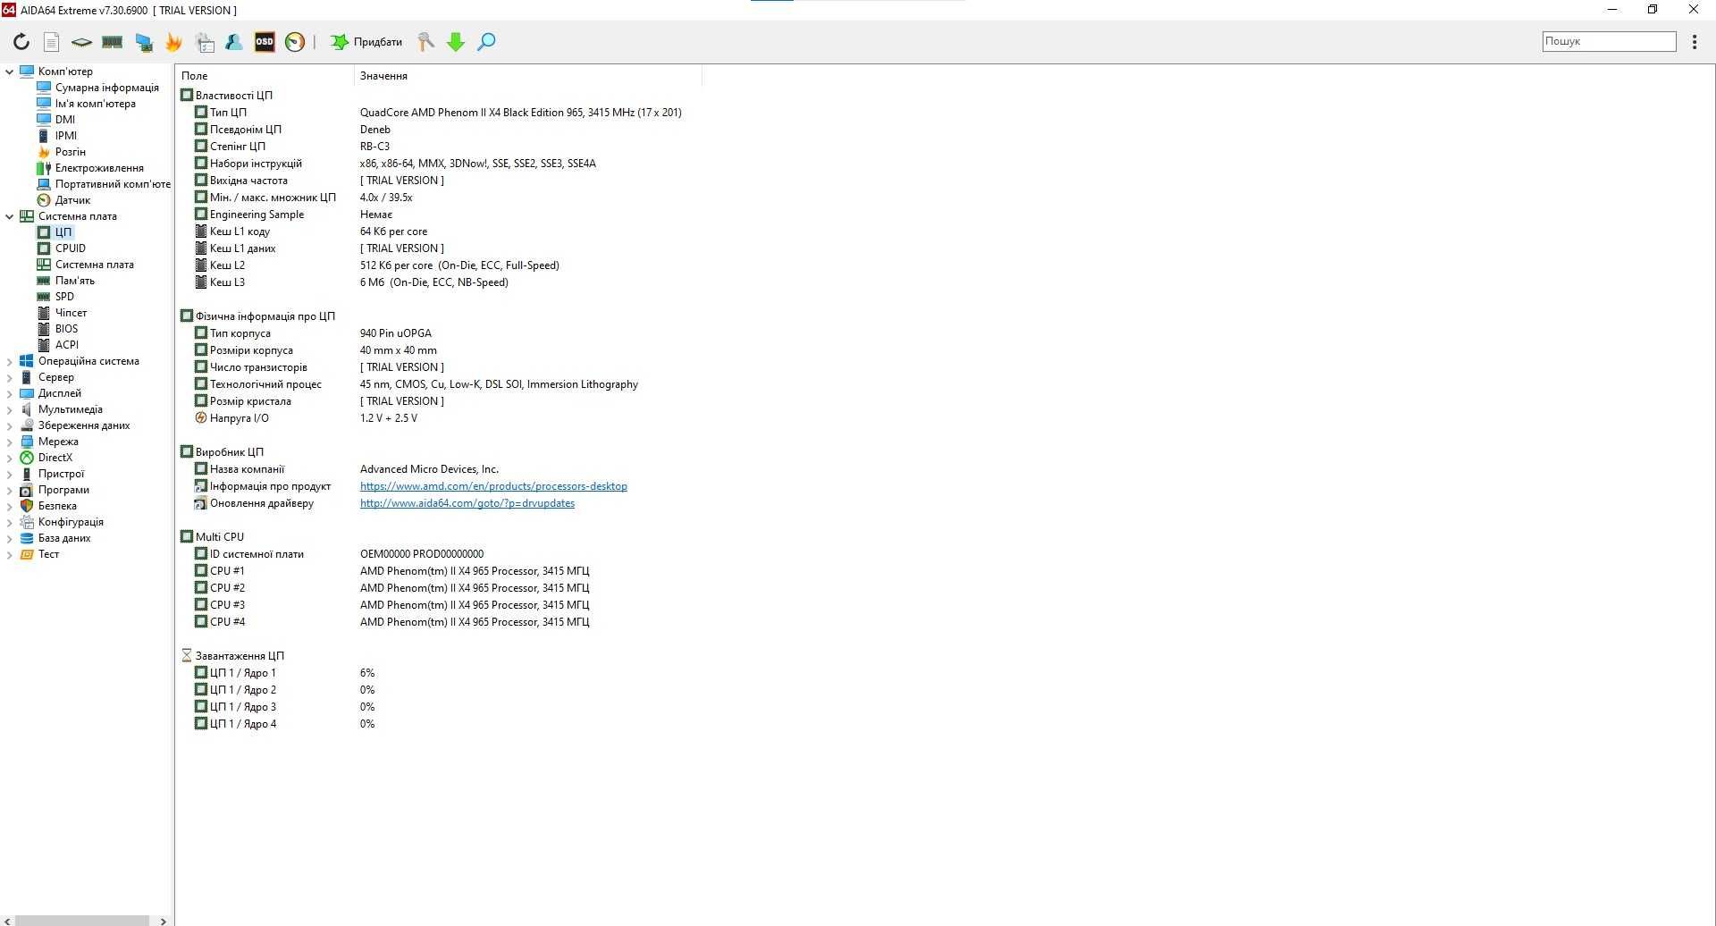Open the IPMI tree item

(65, 136)
